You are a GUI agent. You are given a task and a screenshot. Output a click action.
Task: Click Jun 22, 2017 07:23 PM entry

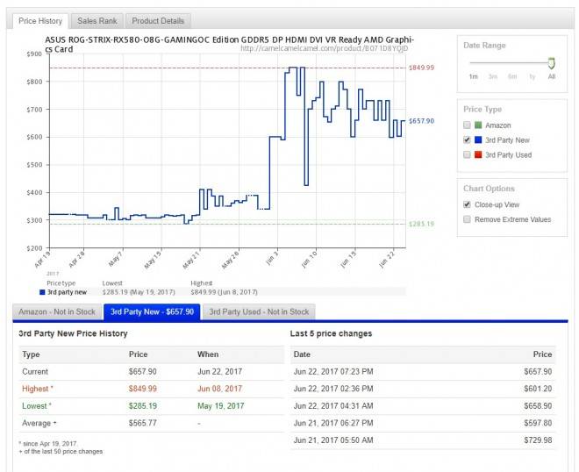click(x=333, y=371)
